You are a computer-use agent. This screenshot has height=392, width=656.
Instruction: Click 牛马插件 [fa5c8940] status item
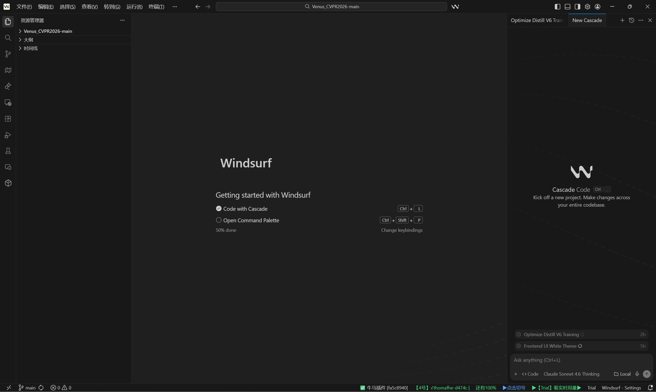pos(384,388)
